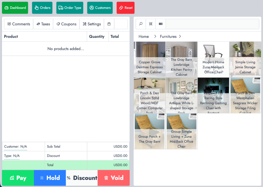263x187 pixels.
Task: Add Group Simple Living + Zuna Office Chair
Action: tap(181, 131)
